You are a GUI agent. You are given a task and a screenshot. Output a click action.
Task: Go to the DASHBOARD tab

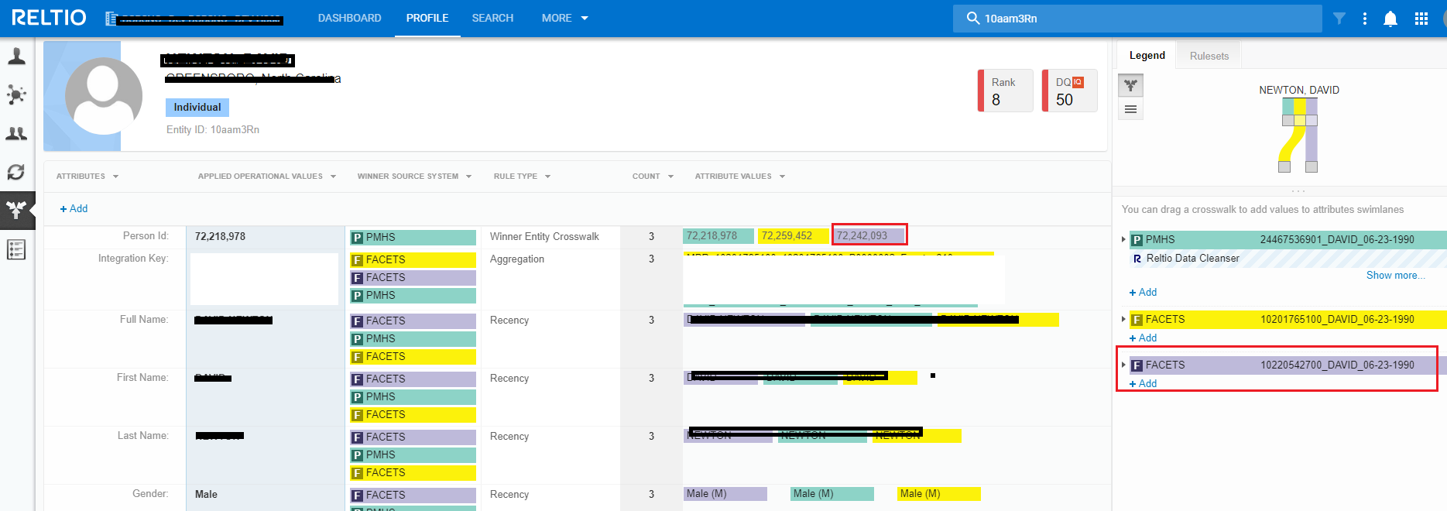349,18
